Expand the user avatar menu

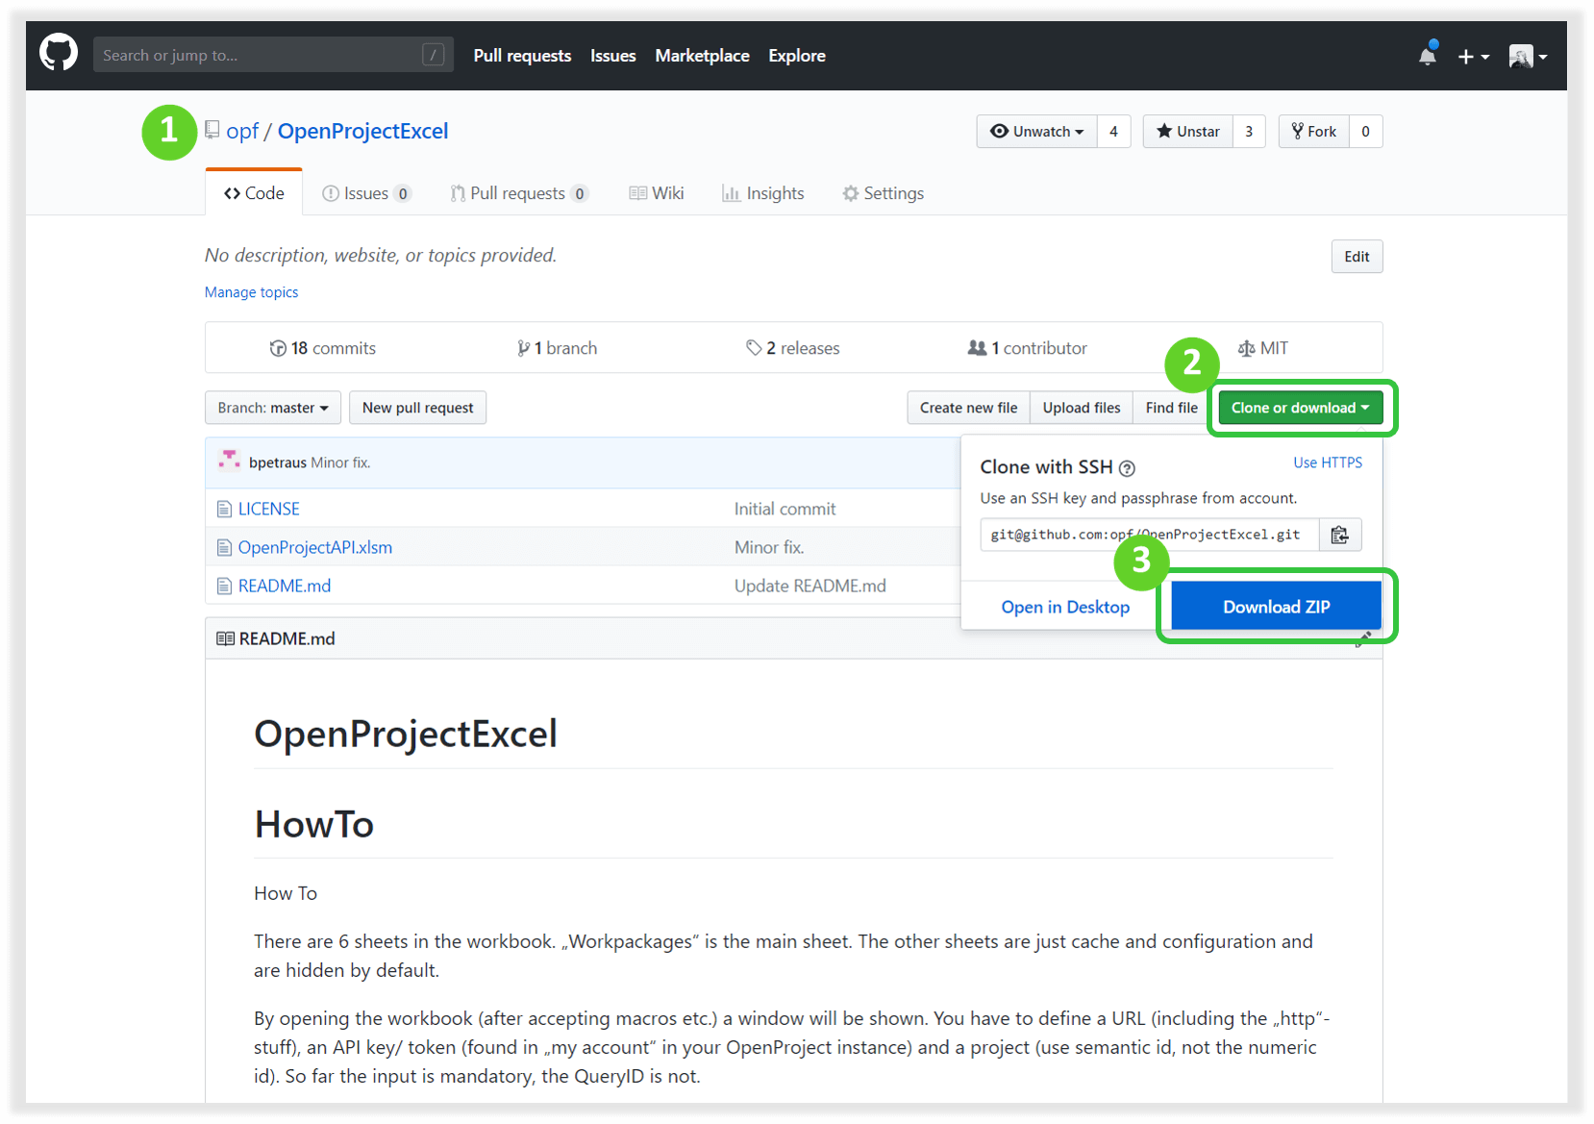1527,57
